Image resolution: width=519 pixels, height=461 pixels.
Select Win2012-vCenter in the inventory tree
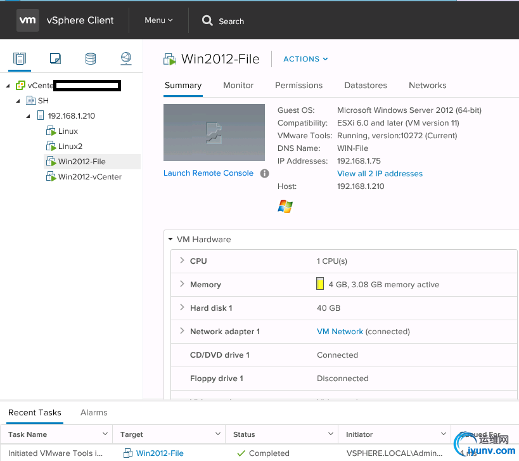coord(90,177)
